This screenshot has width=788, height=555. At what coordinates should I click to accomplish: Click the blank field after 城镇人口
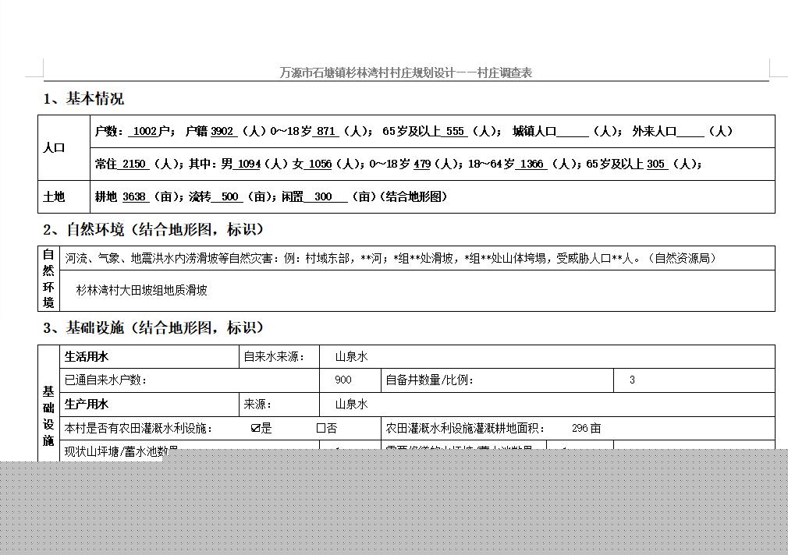pos(573,132)
